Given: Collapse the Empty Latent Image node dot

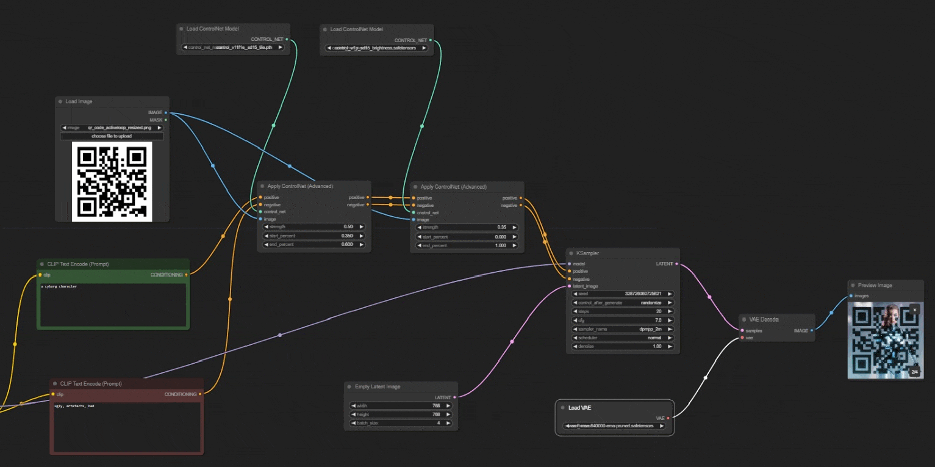Looking at the screenshot, I should pos(349,386).
